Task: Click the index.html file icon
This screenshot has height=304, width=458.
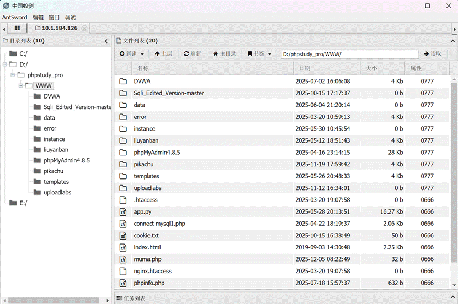Action: [x=123, y=247]
